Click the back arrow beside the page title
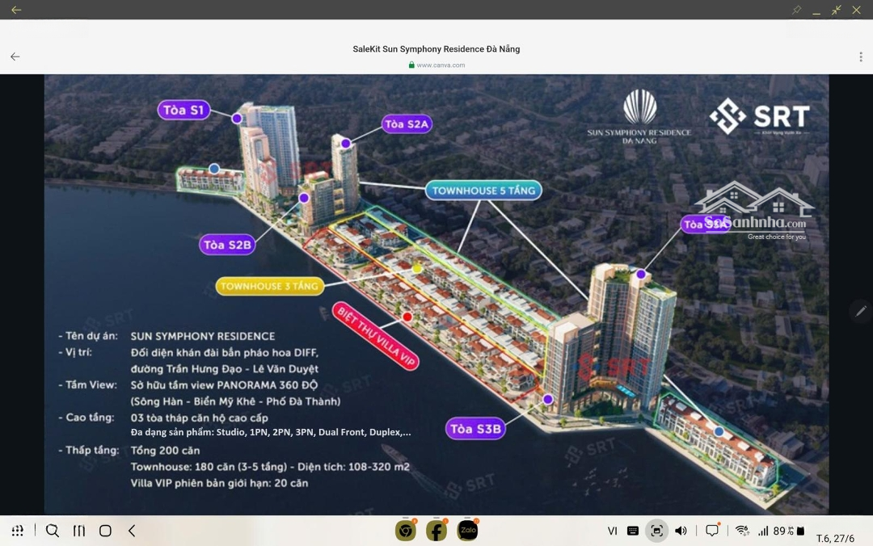The image size is (873, 546). (15, 57)
